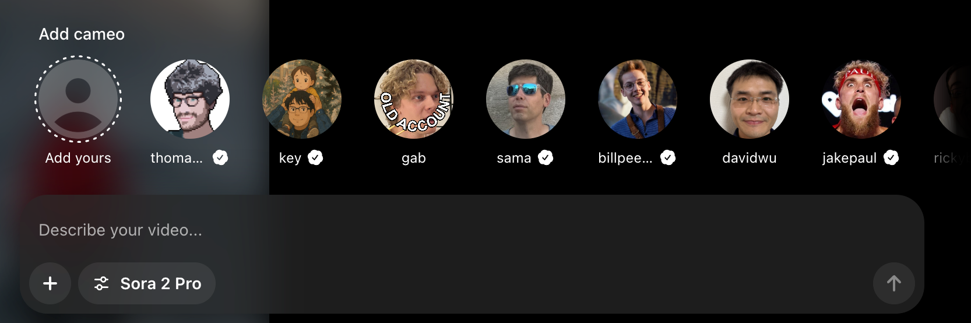Choose the thomas pixel-art avatar cameo
Image resolution: width=971 pixels, height=323 pixels.
(x=190, y=99)
